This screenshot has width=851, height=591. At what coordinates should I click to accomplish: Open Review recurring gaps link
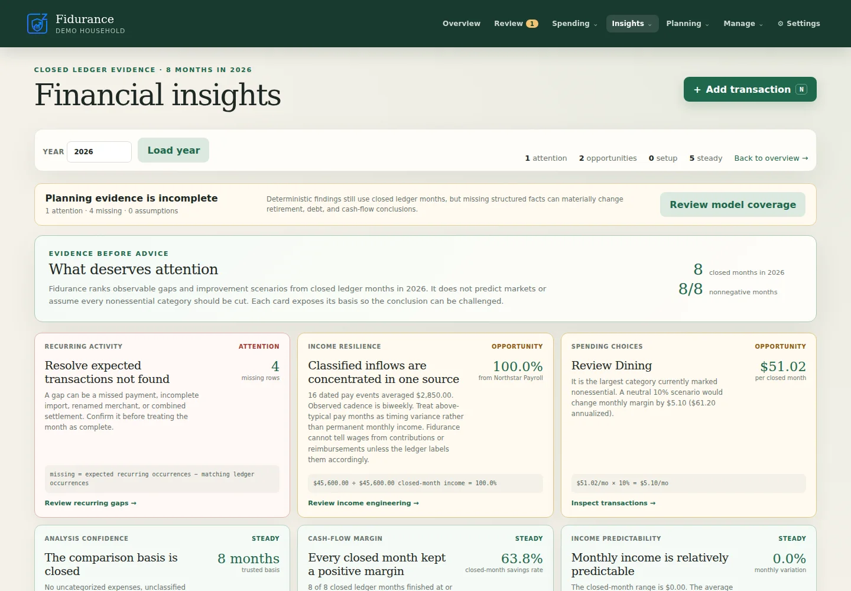[90, 503]
